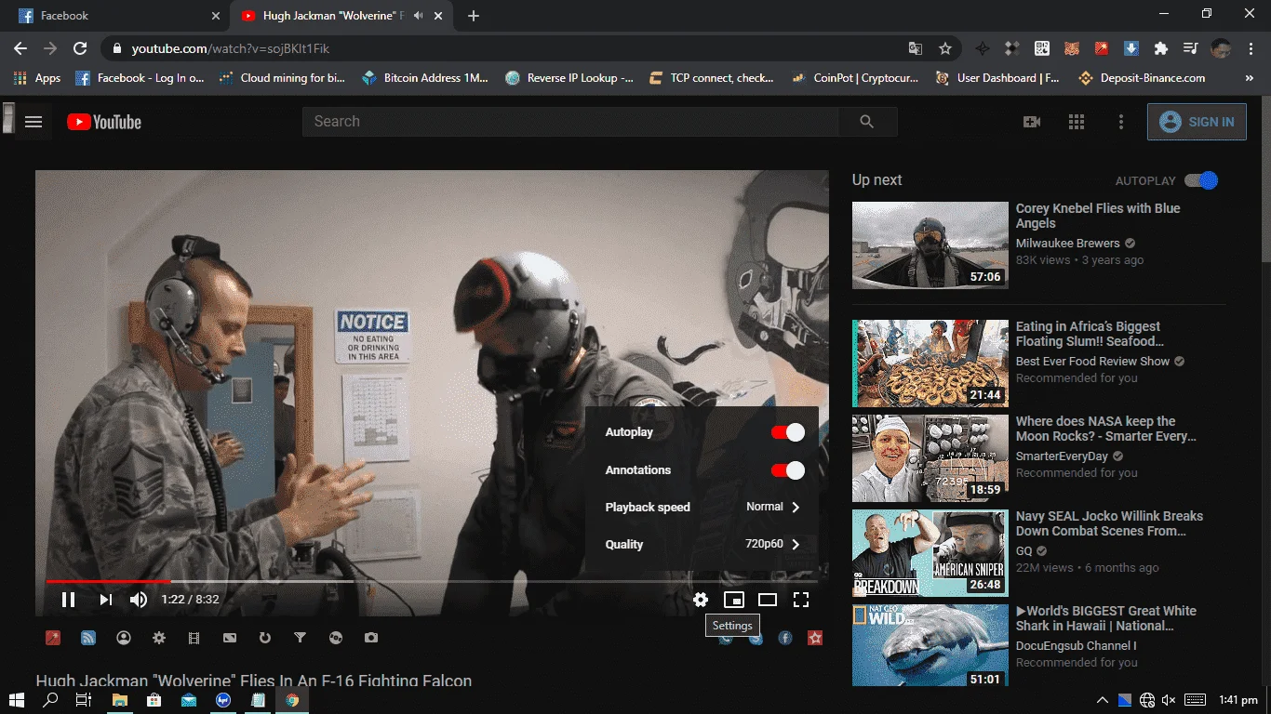This screenshot has height=714, width=1271.
Task: Go back to the previous page
Action: pyautogui.click(x=20, y=48)
